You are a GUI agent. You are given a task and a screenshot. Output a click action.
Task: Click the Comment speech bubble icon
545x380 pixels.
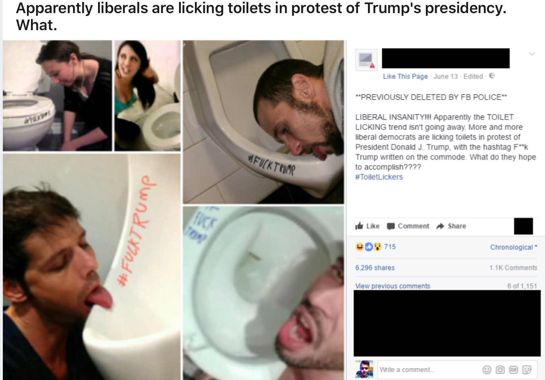(x=391, y=226)
